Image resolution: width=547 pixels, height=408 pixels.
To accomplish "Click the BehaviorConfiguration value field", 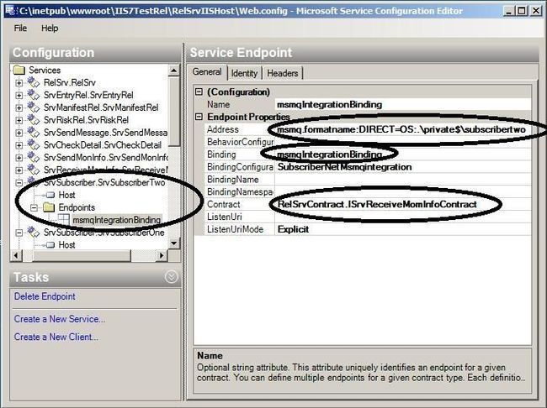I will coord(403,142).
